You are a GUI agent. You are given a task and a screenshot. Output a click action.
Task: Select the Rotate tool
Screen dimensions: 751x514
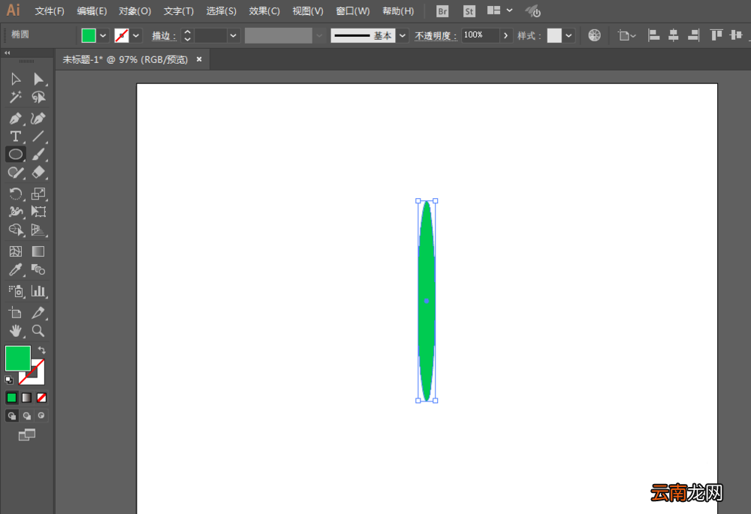(x=15, y=194)
